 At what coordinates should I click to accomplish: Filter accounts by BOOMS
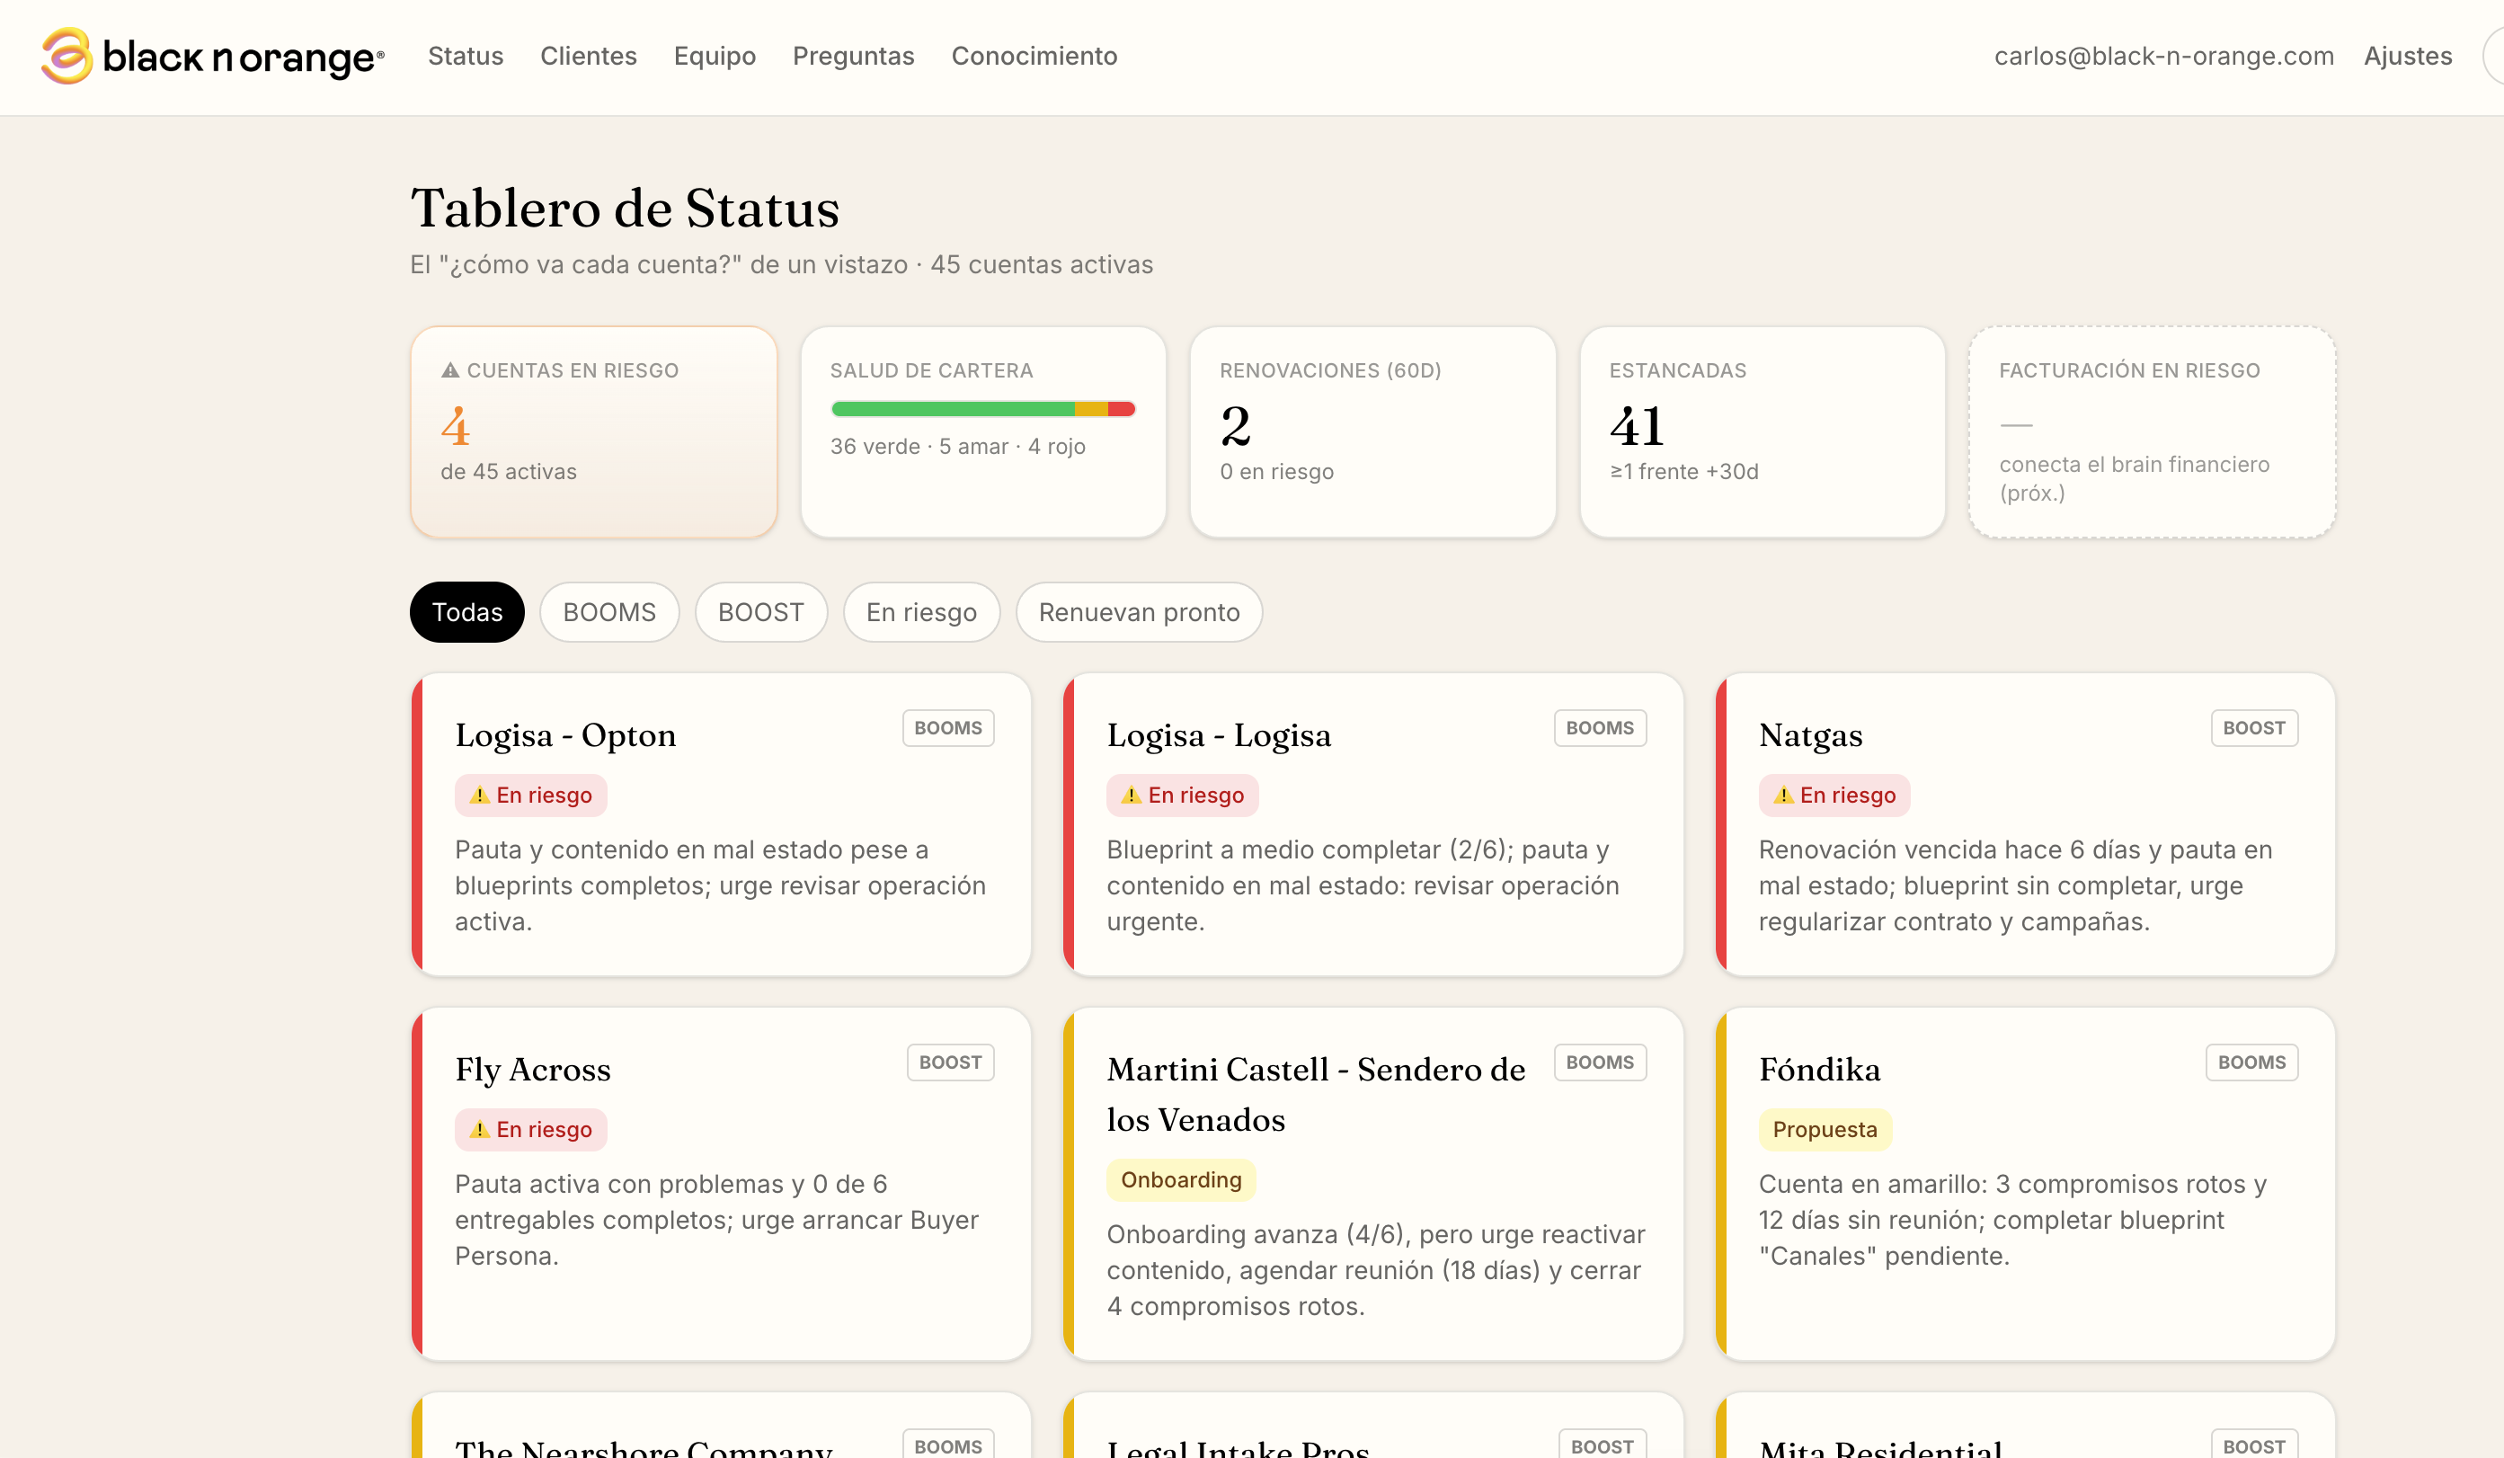point(609,612)
